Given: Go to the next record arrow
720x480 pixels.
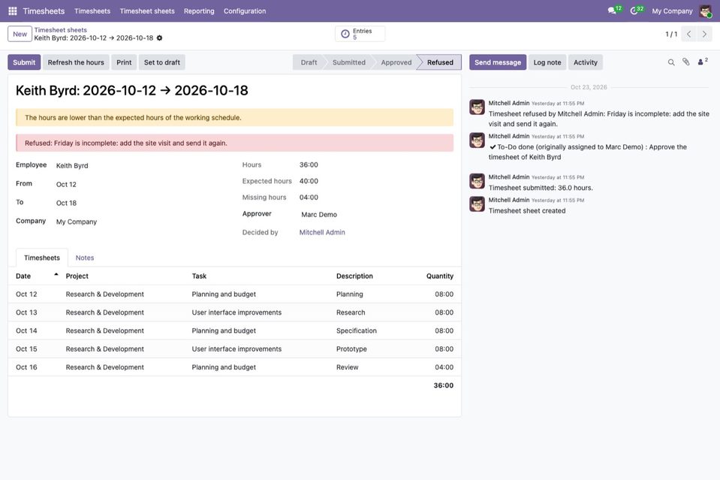Looking at the screenshot, I should [x=704, y=34].
